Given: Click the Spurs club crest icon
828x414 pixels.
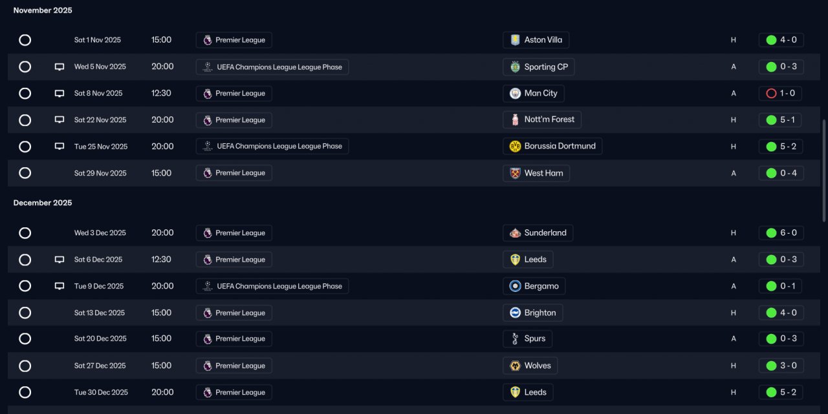Looking at the screenshot, I should click(x=515, y=338).
